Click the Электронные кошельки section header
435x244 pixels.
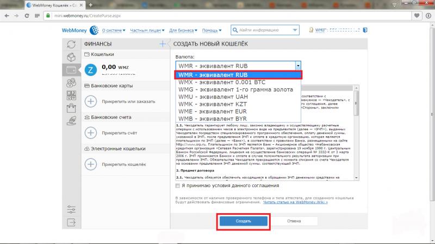click(126, 149)
